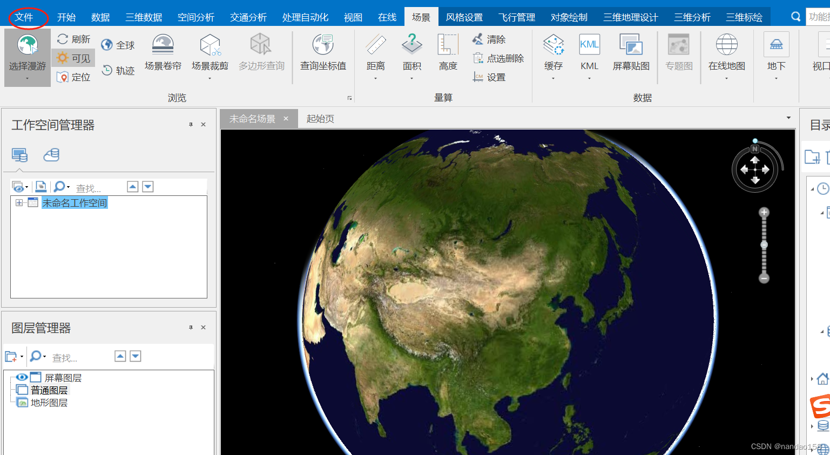Enable the 轨迹 trajectory option
Image resolution: width=830 pixels, height=455 pixels.
[x=118, y=71]
